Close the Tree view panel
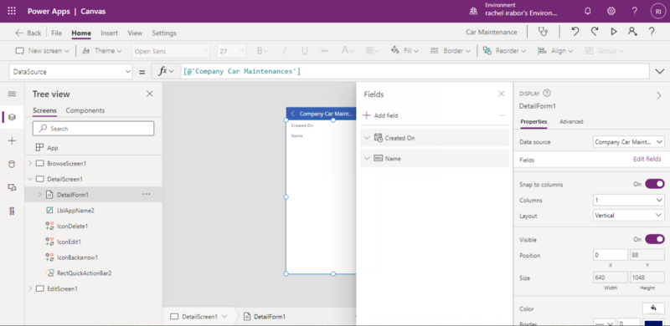This screenshot has width=670, height=326. (x=150, y=94)
